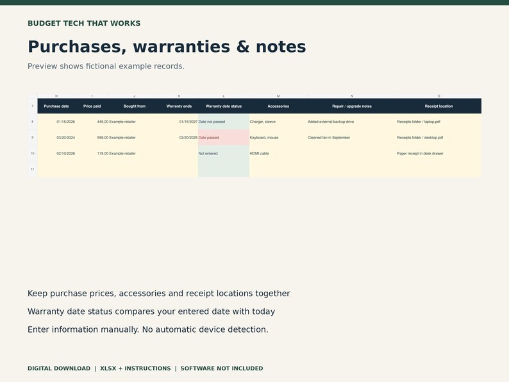The height and width of the screenshot is (382, 509).
Task: Select column letter K
Action: point(179,96)
